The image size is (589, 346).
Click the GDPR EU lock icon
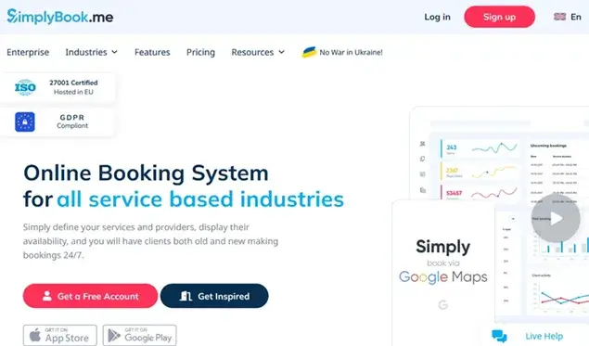[x=25, y=122]
